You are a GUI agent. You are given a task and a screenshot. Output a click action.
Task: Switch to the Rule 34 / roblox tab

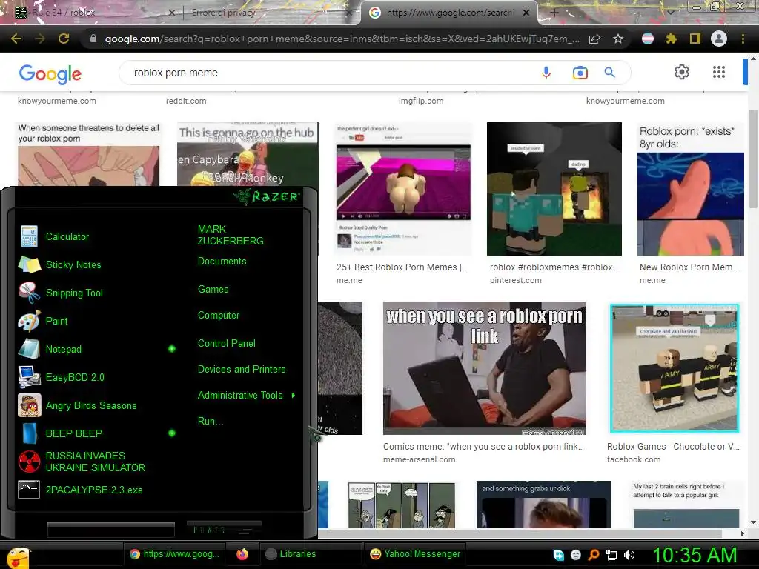[x=93, y=13]
